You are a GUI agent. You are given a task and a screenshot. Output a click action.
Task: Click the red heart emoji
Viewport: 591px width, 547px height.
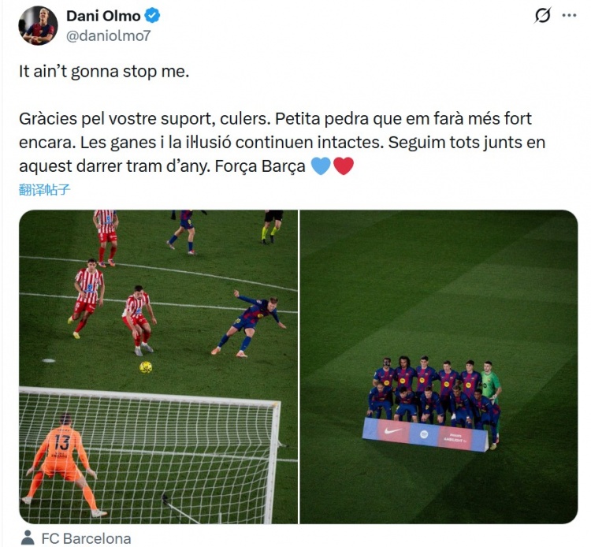point(344,166)
